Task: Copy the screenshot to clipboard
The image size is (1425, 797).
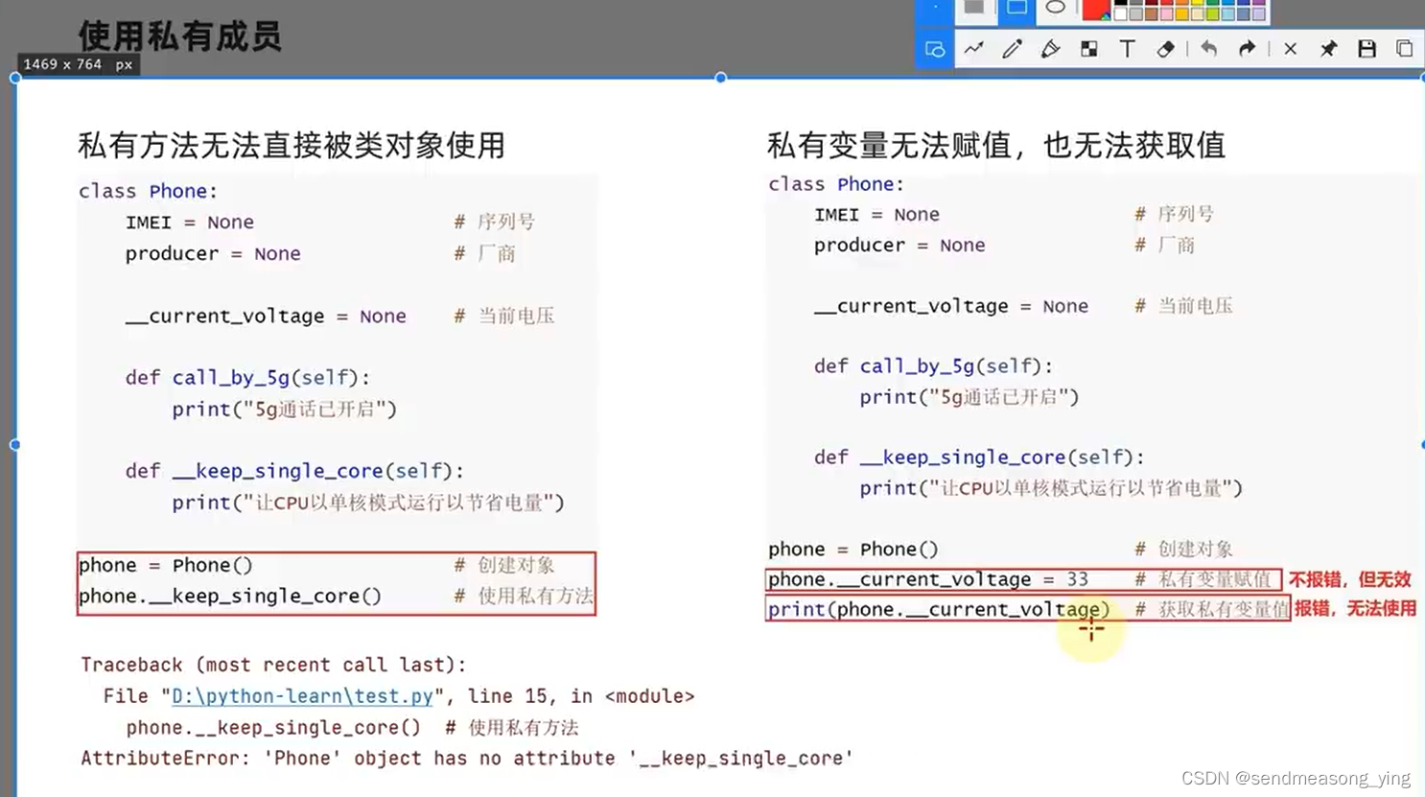Action: [x=1406, y=48]
